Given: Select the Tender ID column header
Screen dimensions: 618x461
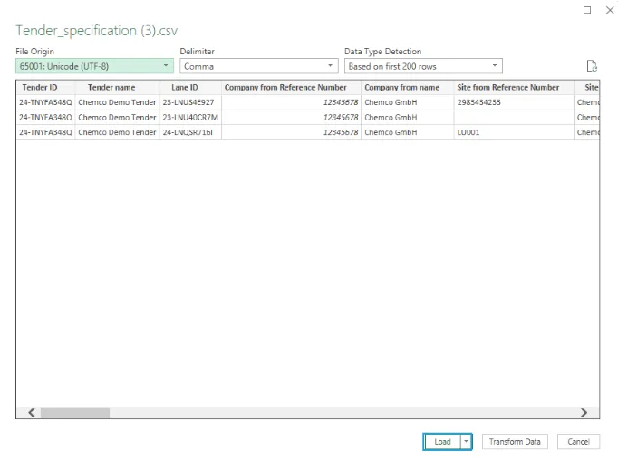Looking at the screenshot, I should tap(45, 88).
